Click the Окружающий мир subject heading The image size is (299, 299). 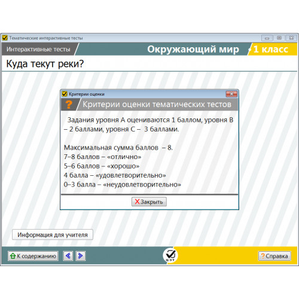click(193, 49)
